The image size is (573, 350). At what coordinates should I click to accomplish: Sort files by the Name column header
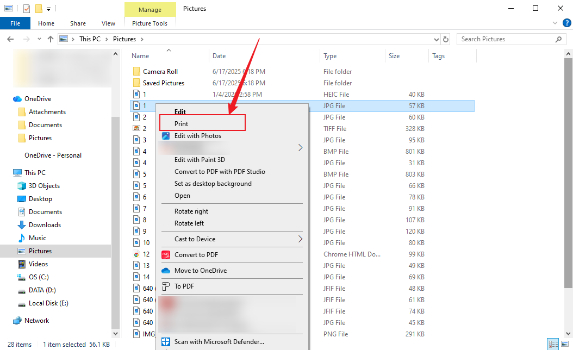tap(140, 55)
